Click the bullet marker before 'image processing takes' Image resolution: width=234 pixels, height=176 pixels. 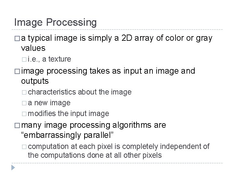pos(17,71)
